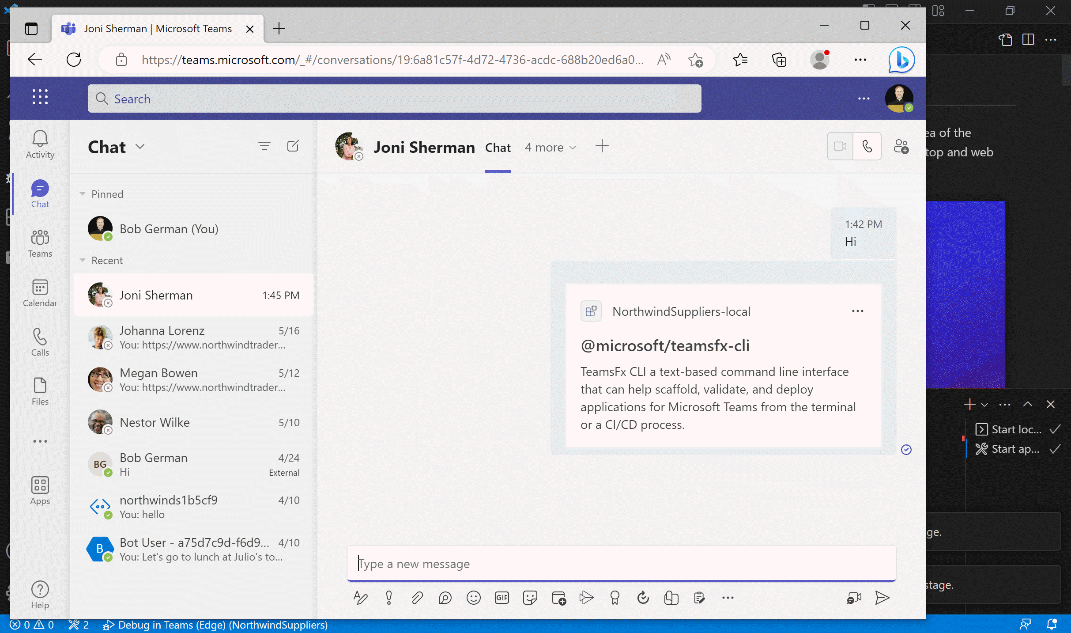Toggle the filter icon in Chat panel
The image size is (1071, 633).
(264, 146)
